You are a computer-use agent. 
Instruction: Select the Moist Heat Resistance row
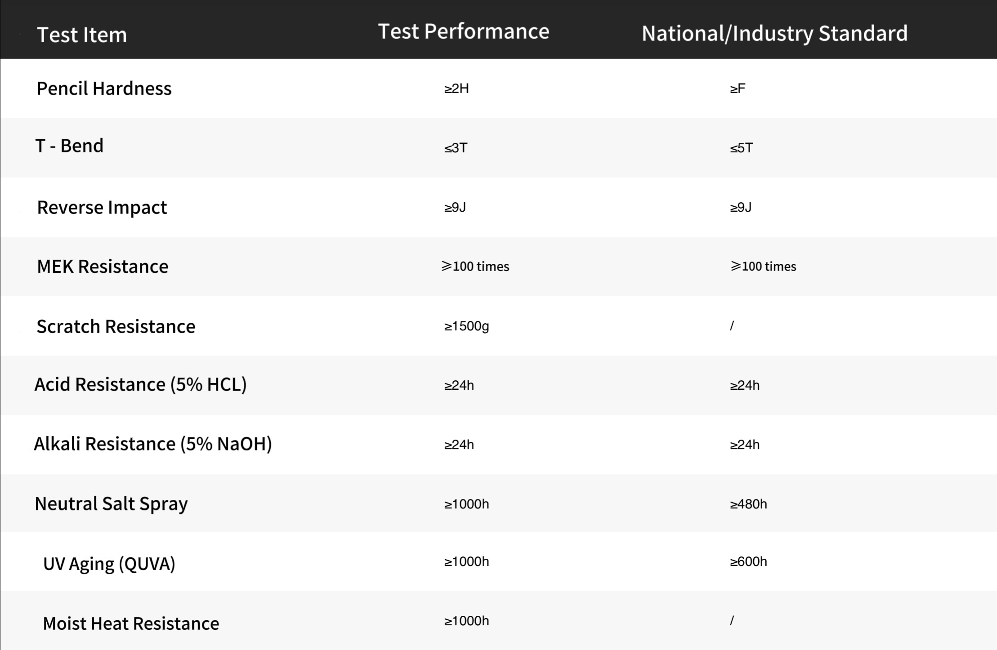tap(498, 621)
